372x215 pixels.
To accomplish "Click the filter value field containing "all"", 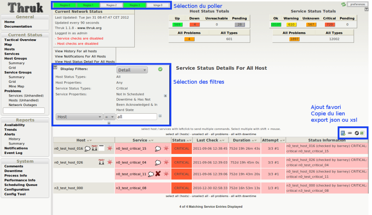I will [x=137, y=117].
